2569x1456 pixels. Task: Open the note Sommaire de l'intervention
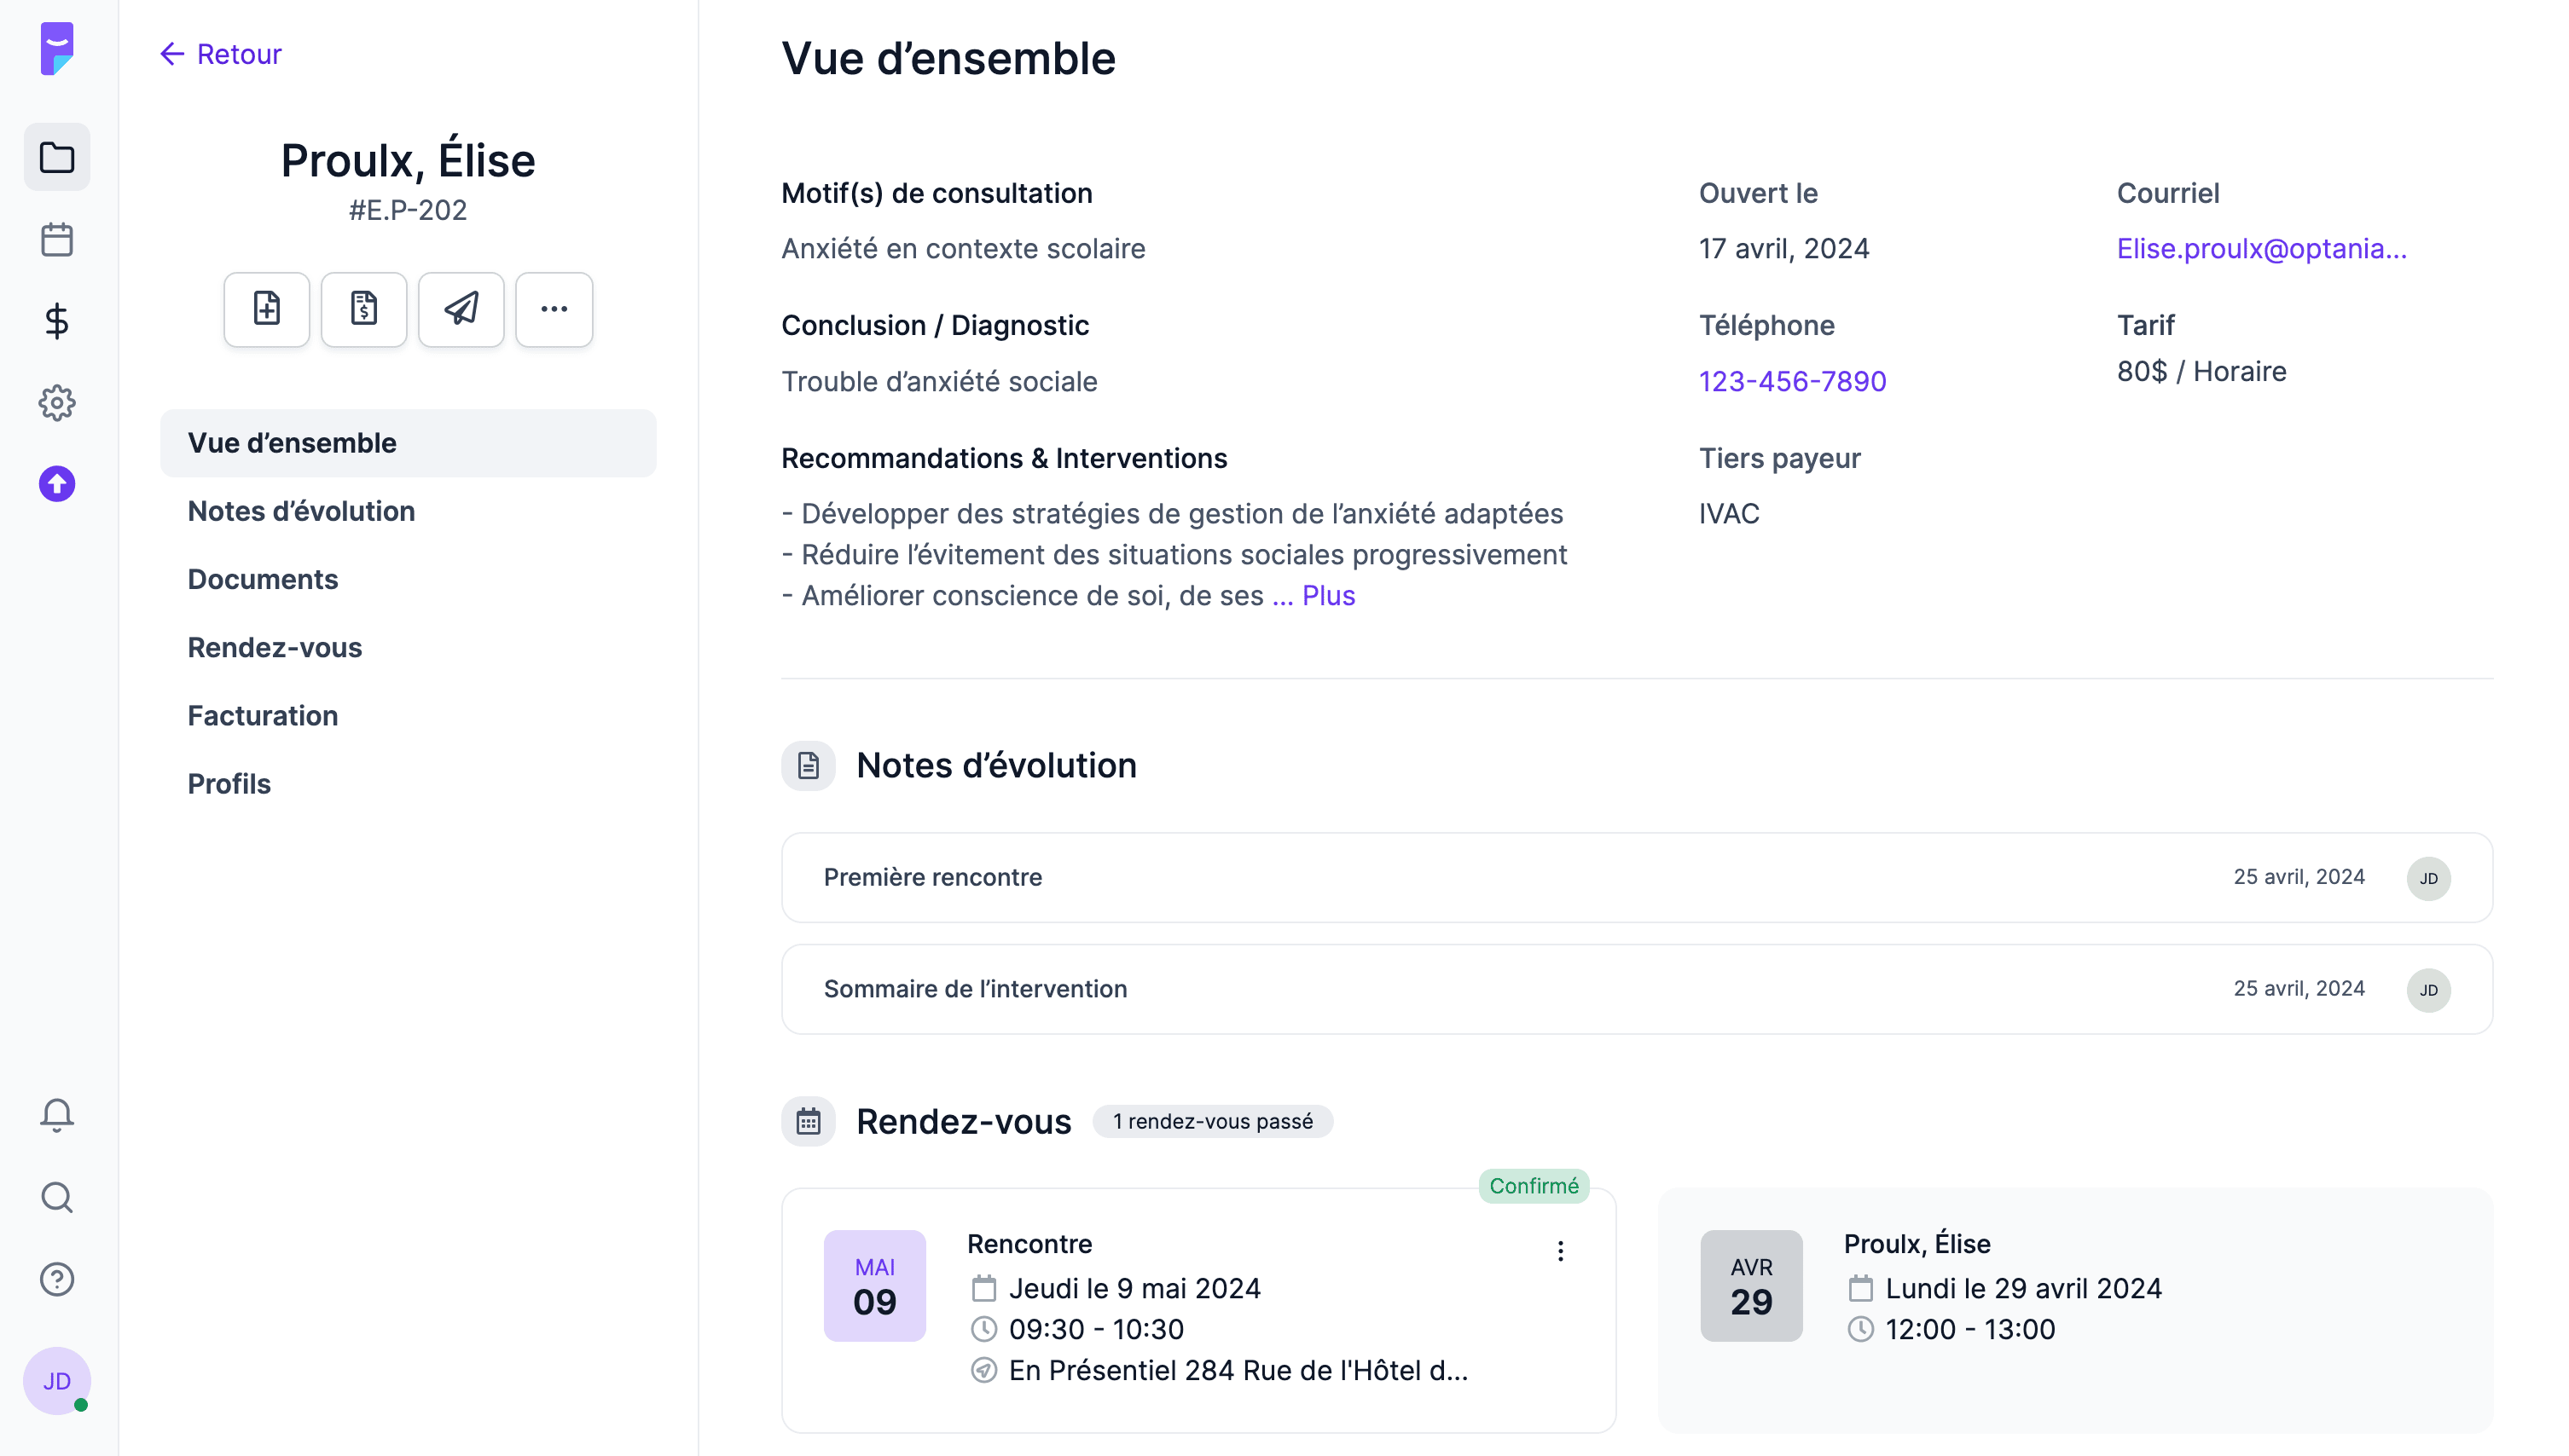[976, 988]
